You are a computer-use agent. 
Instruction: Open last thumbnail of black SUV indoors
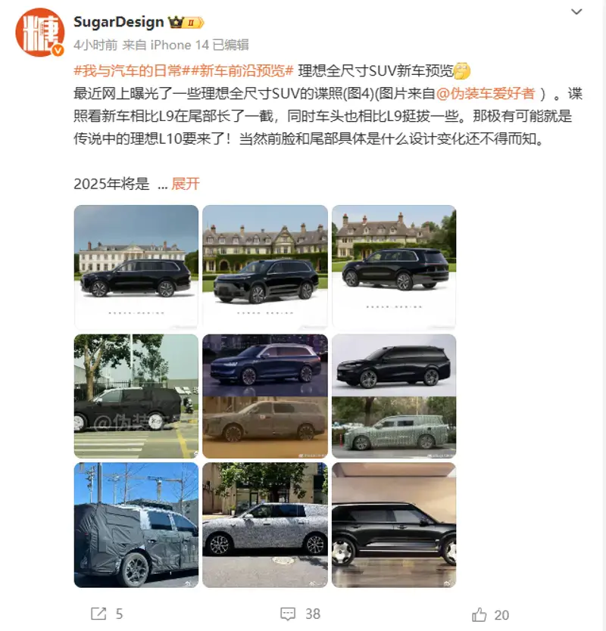tap(394, 525)
